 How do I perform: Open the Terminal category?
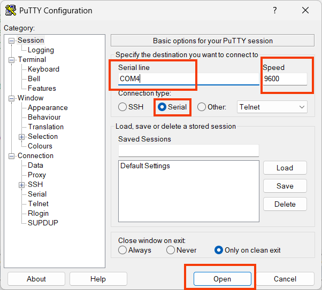pyautogui.click(x=32, y=59)
